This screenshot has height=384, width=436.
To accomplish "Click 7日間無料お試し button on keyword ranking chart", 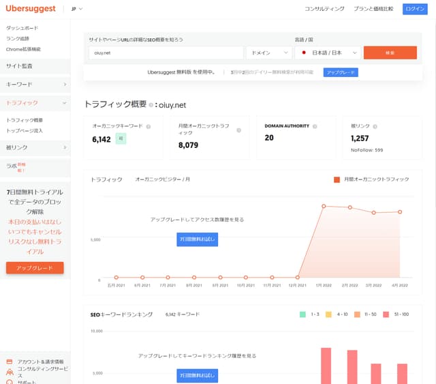I will 197,376.
